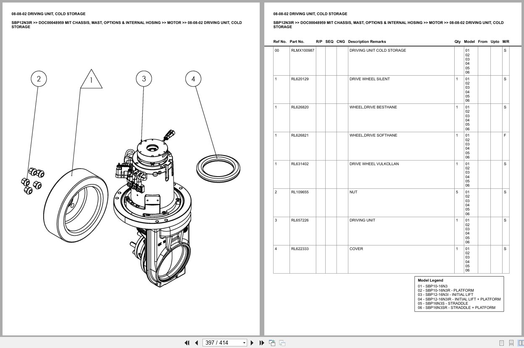
Task: Click the CNG column header
Action: click(x=341, y=42)
